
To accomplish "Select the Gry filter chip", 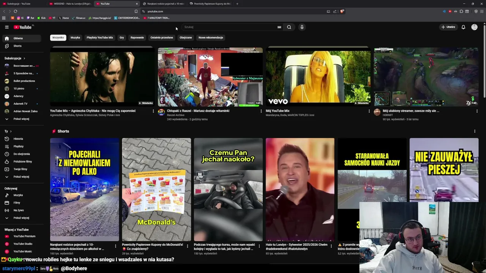I will [121, 38].
